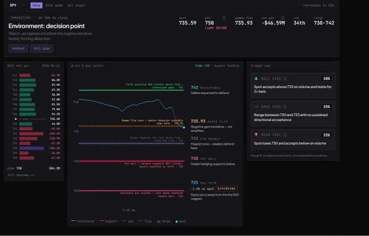Click the green resistance line at 742
369x236 pixels.
131,90
